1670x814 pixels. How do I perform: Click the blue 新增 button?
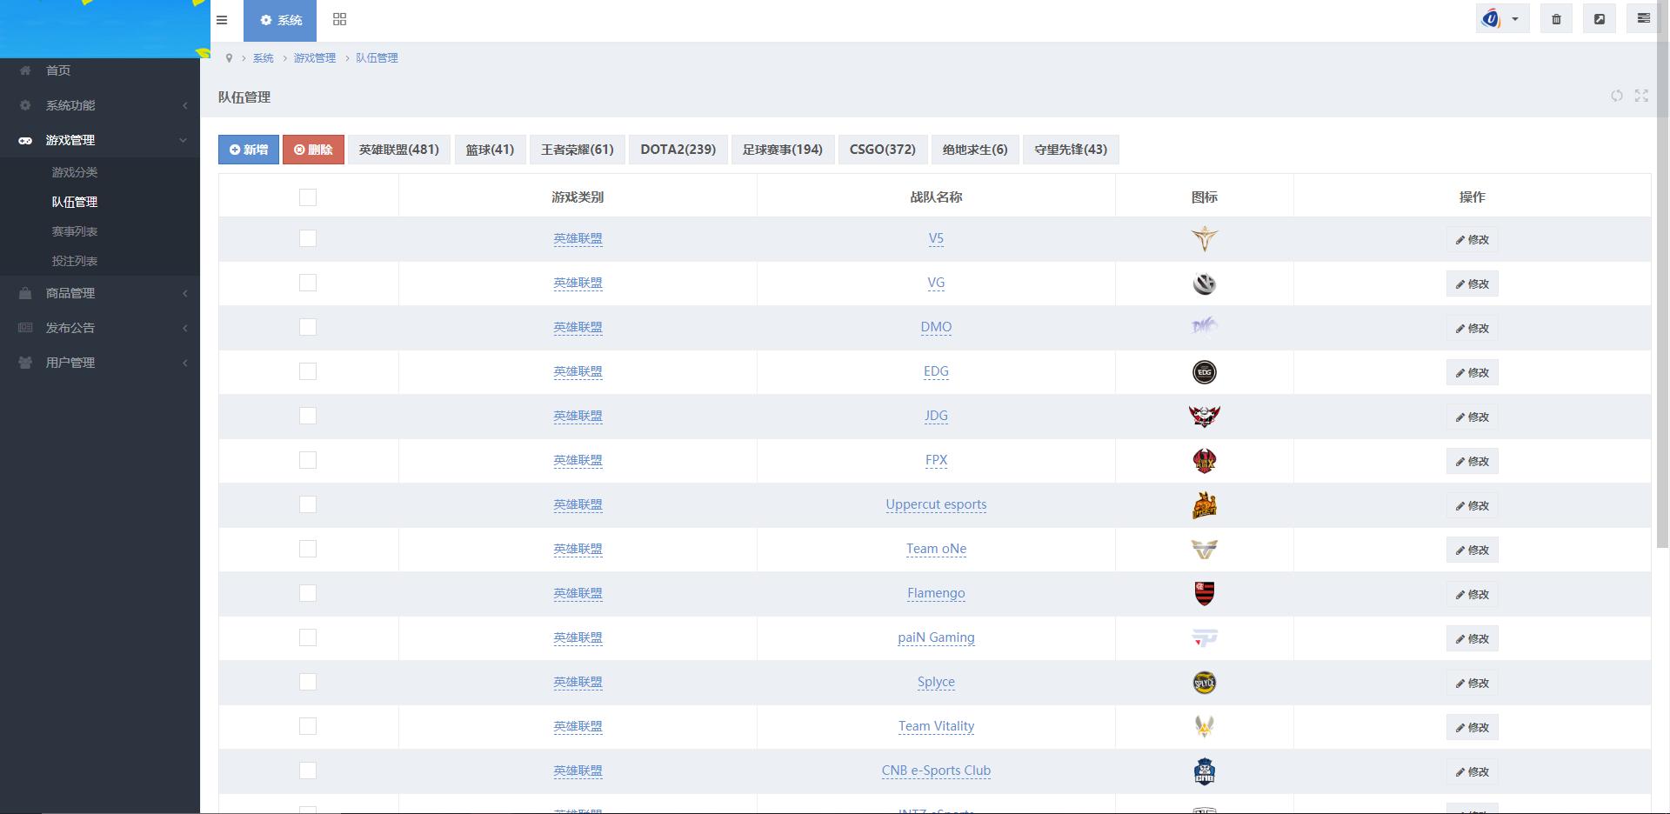coord(249,150)
